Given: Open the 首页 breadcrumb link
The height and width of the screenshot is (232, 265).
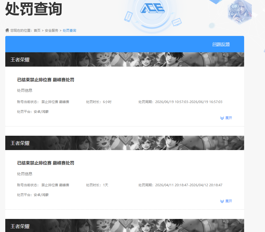Looking at the screenshot, I should (37, 30).
